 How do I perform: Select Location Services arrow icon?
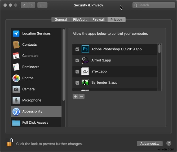point(16,34)
